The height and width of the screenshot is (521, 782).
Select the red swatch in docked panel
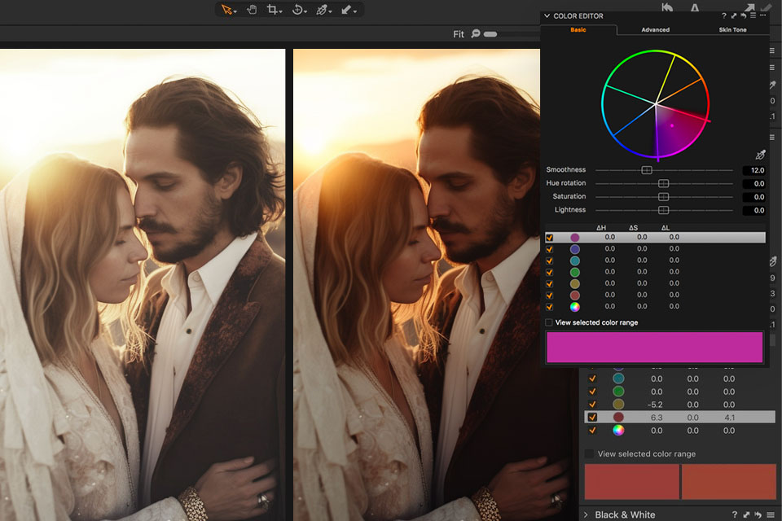618,417
